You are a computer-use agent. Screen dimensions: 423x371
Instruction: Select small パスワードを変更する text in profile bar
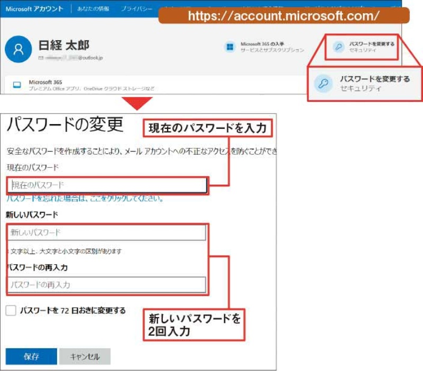371,44
